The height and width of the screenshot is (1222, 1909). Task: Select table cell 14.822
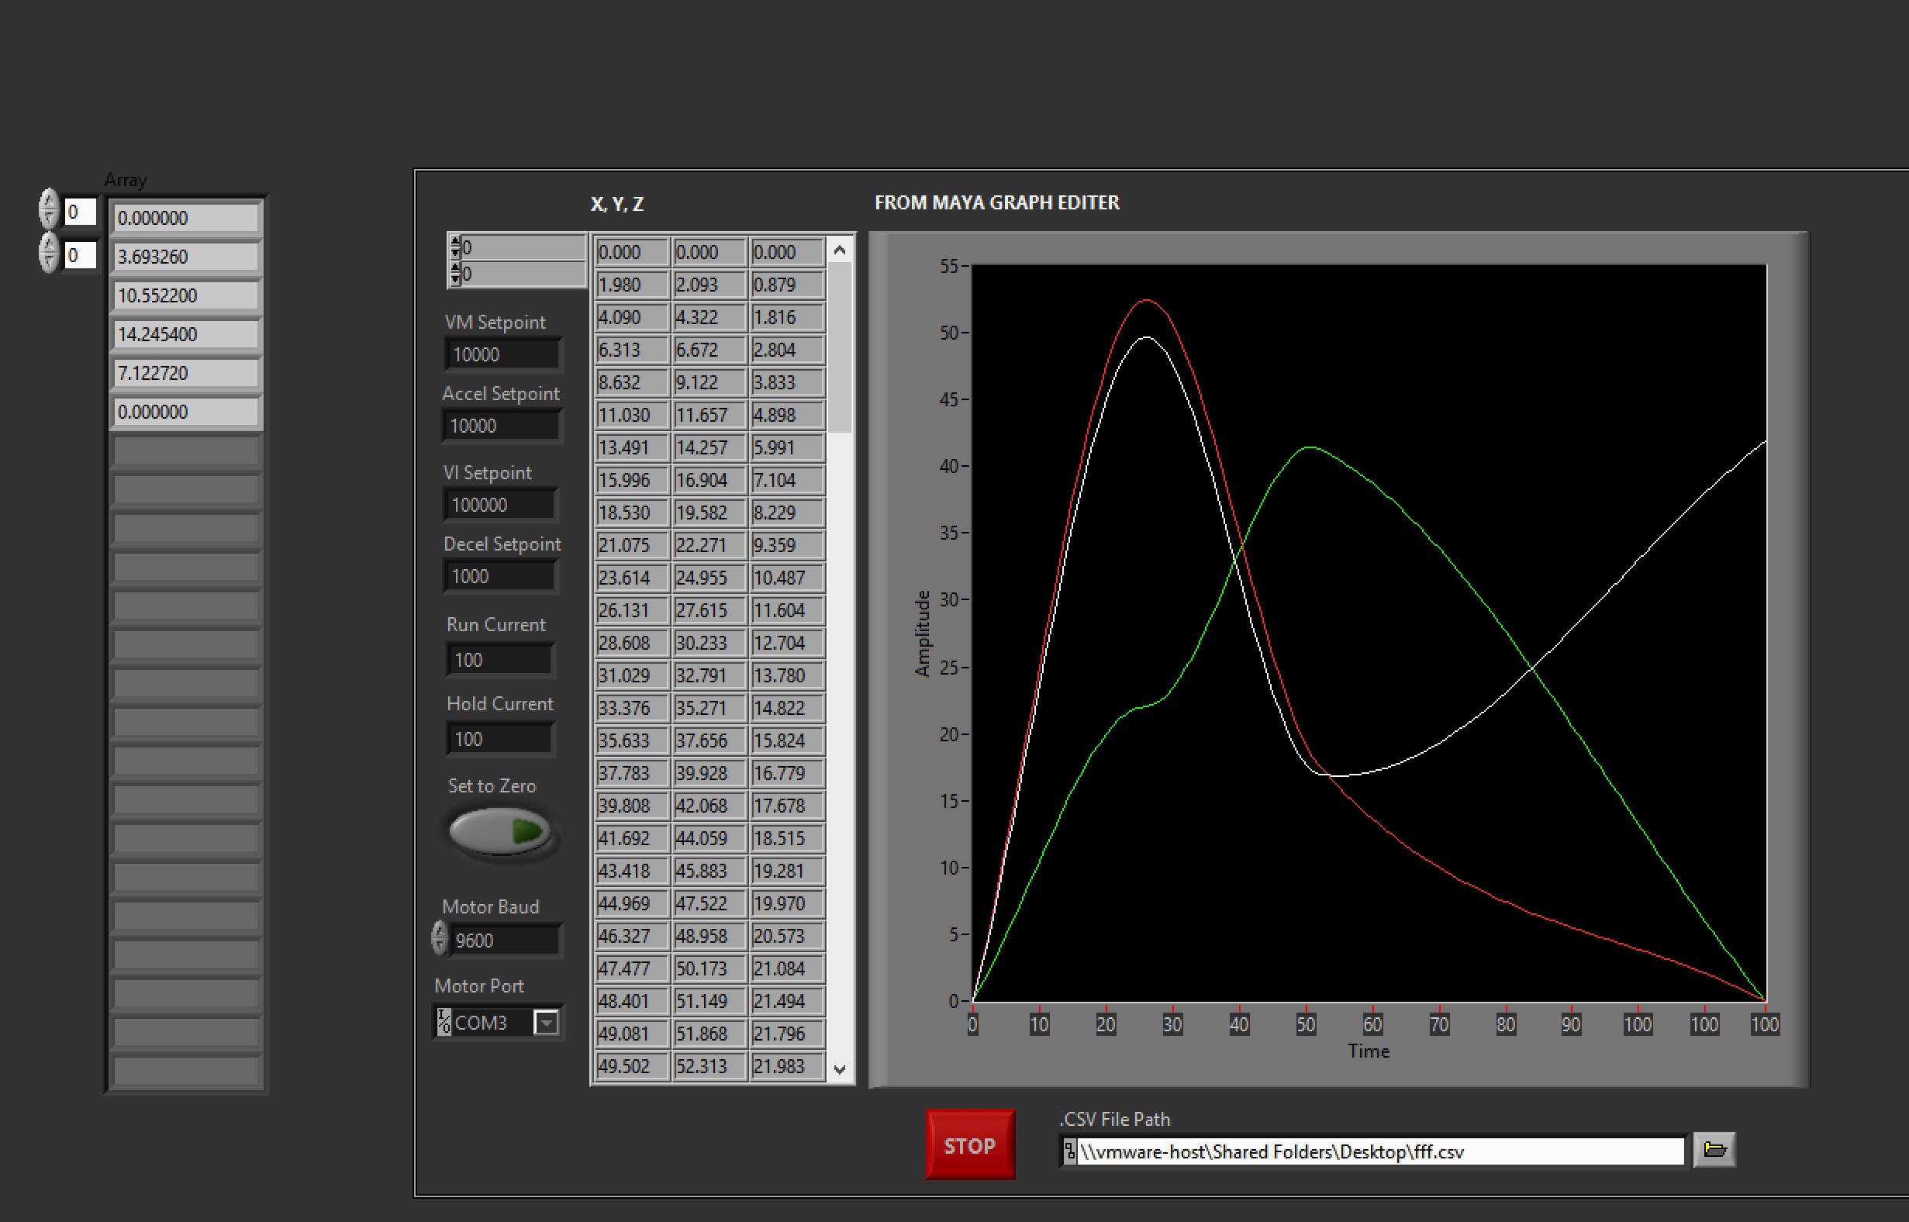point(787,707)
